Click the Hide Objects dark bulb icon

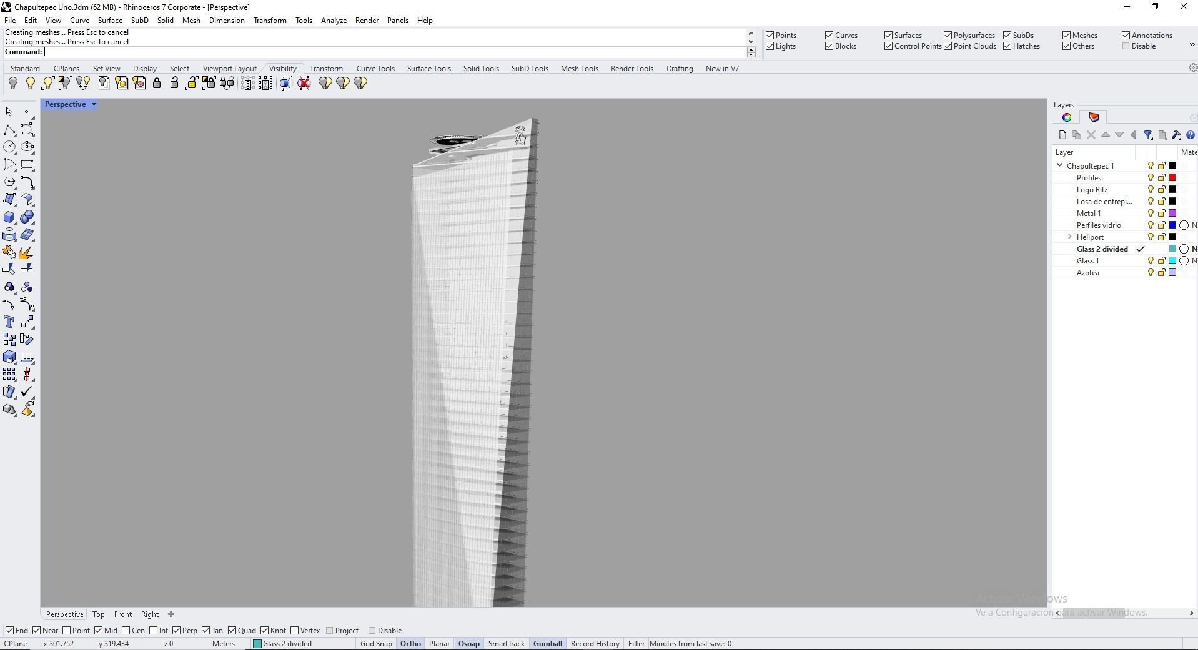tap(13, 83)
